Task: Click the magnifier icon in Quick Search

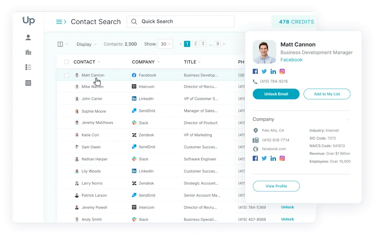Action: click(x=134, y=21)
